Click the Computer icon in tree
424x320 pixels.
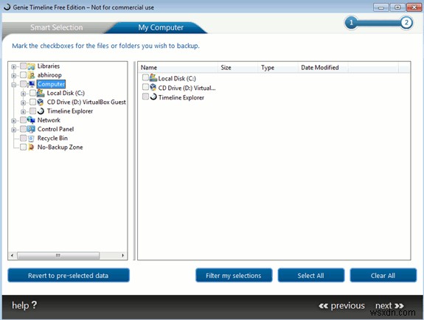[x=32, y=84]
